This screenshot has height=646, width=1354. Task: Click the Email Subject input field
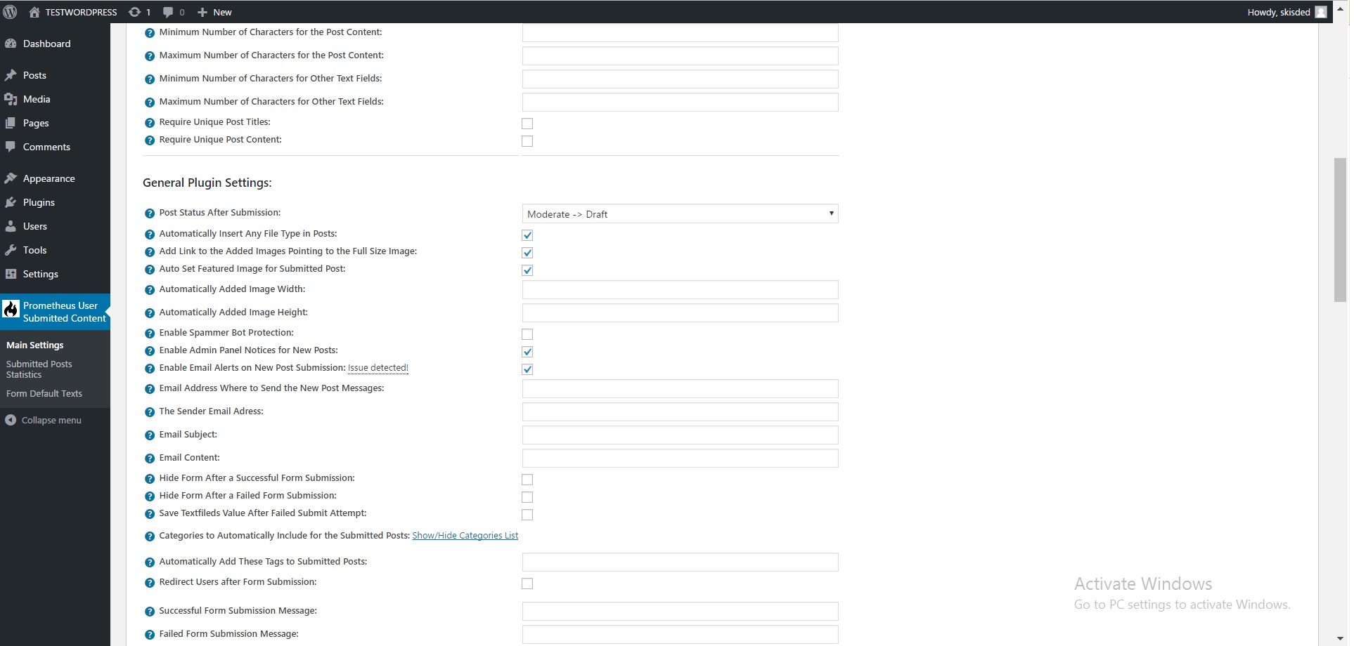(x=680, y=435)
